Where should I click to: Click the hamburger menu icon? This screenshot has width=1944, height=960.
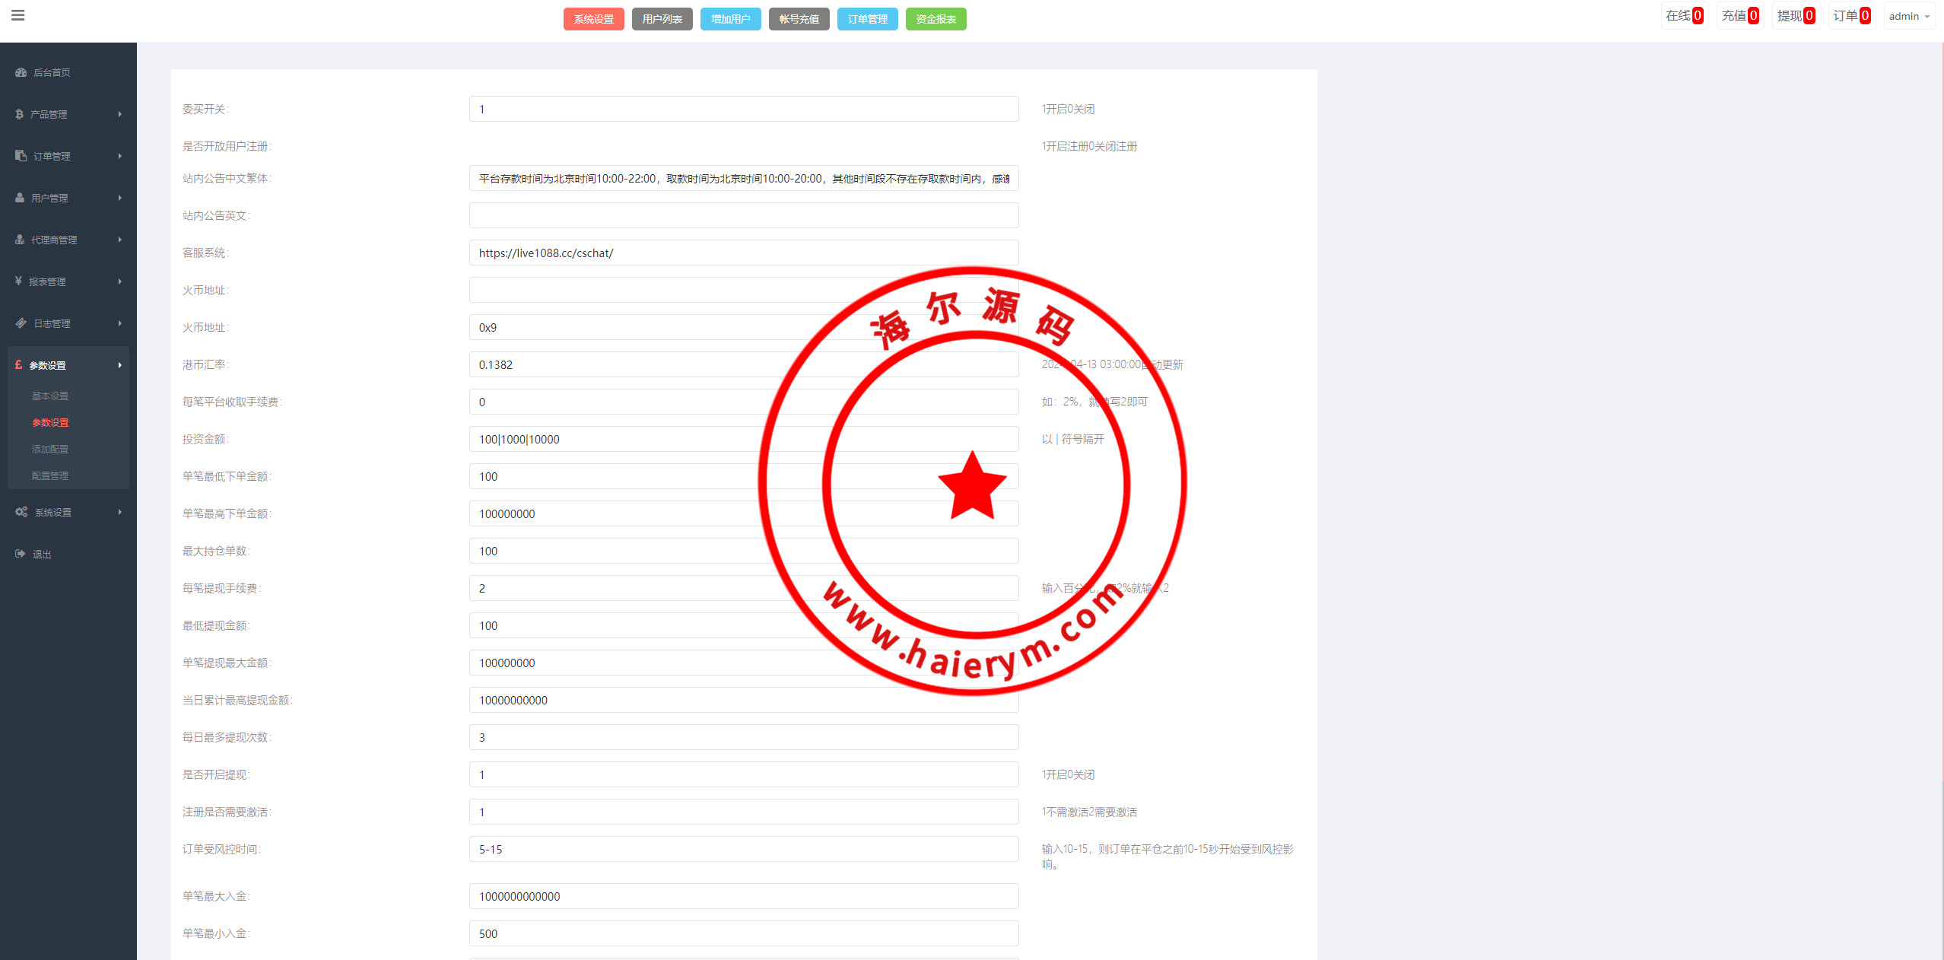(x=18, y=15)
